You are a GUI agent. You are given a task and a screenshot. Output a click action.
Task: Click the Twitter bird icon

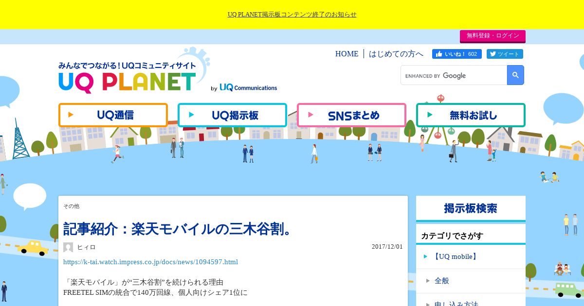pos(493,54)
